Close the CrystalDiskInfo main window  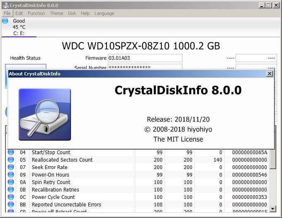click(276, 5)
